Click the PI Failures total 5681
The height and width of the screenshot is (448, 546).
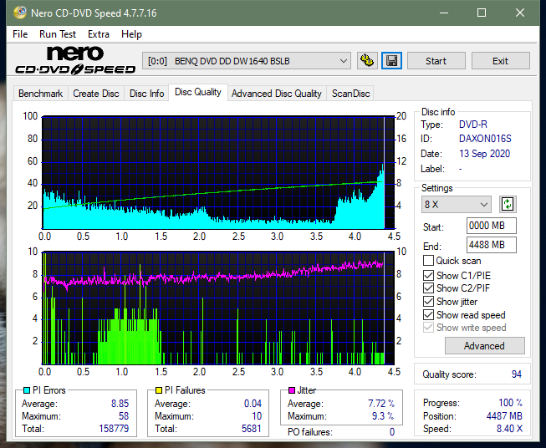tap(252, 429)
